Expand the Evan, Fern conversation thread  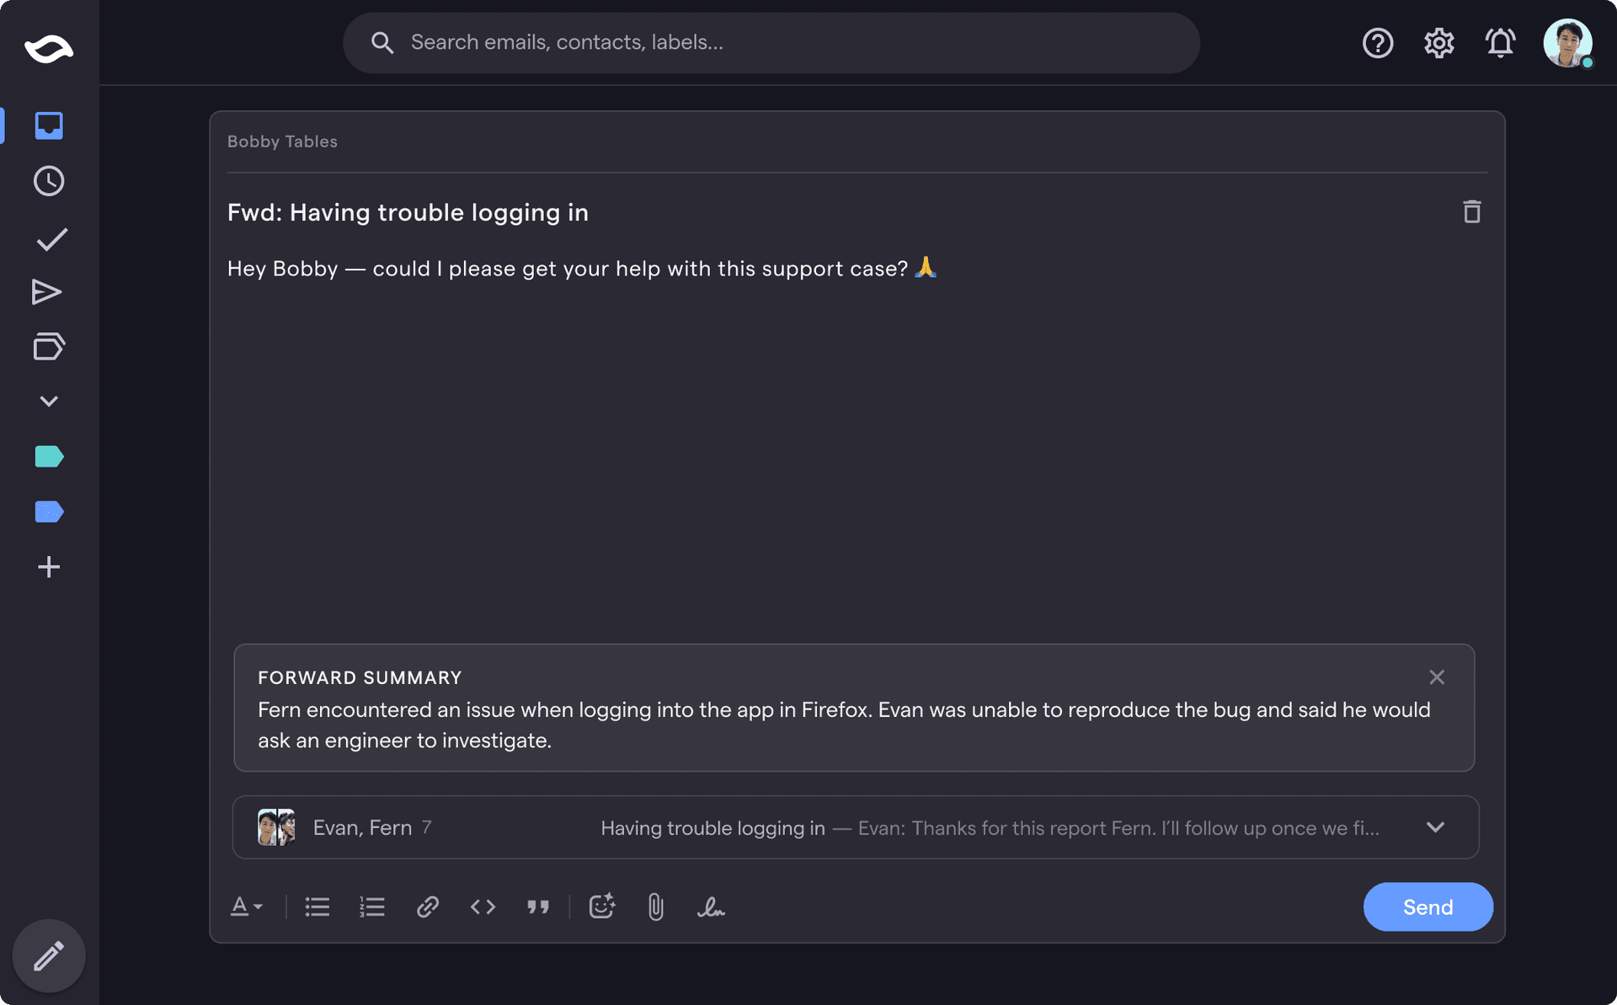[x=1436, y=827]
